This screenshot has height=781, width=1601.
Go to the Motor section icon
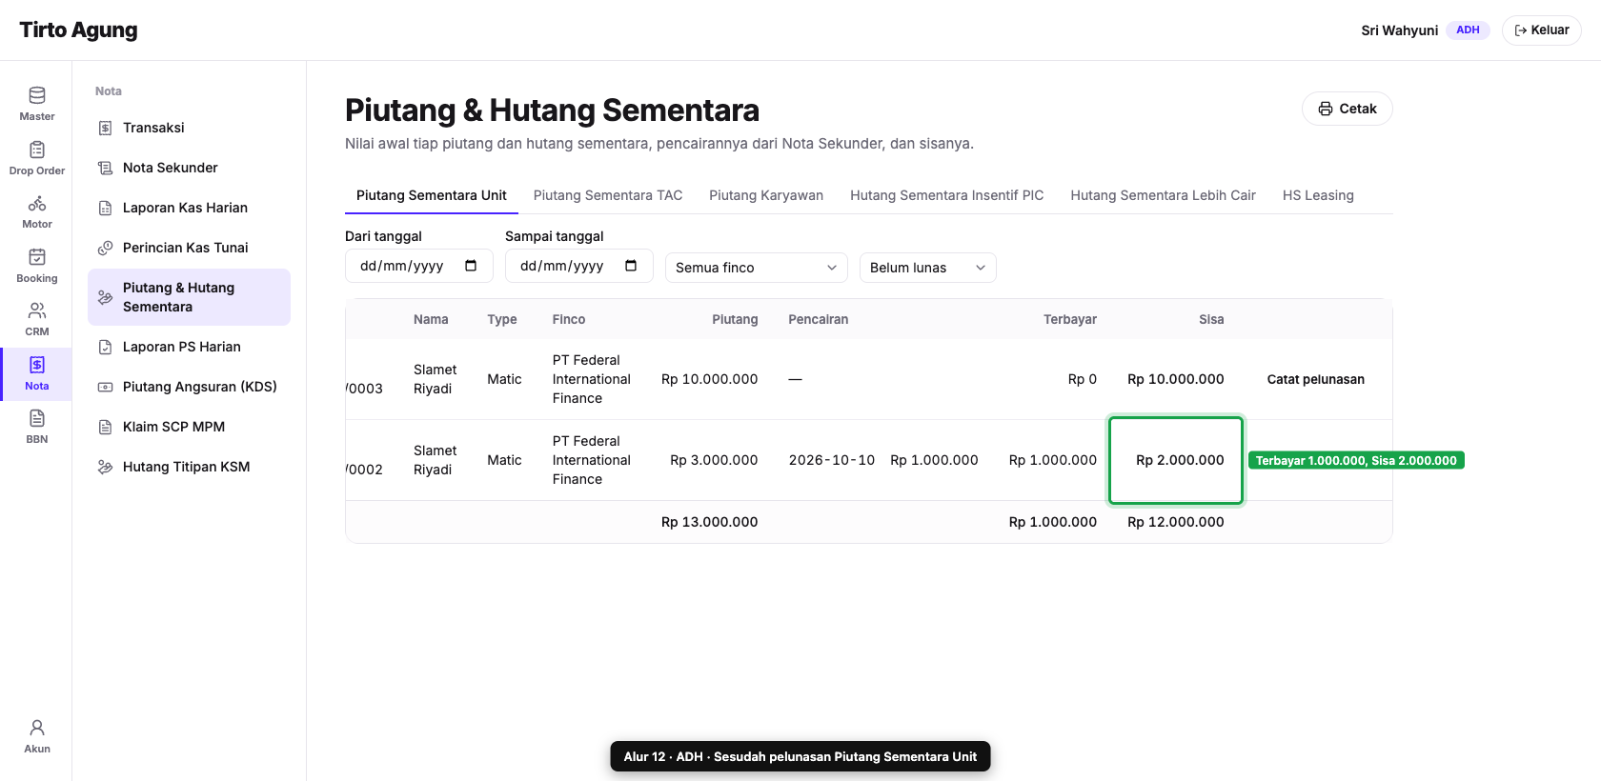(x=37, y=203)
